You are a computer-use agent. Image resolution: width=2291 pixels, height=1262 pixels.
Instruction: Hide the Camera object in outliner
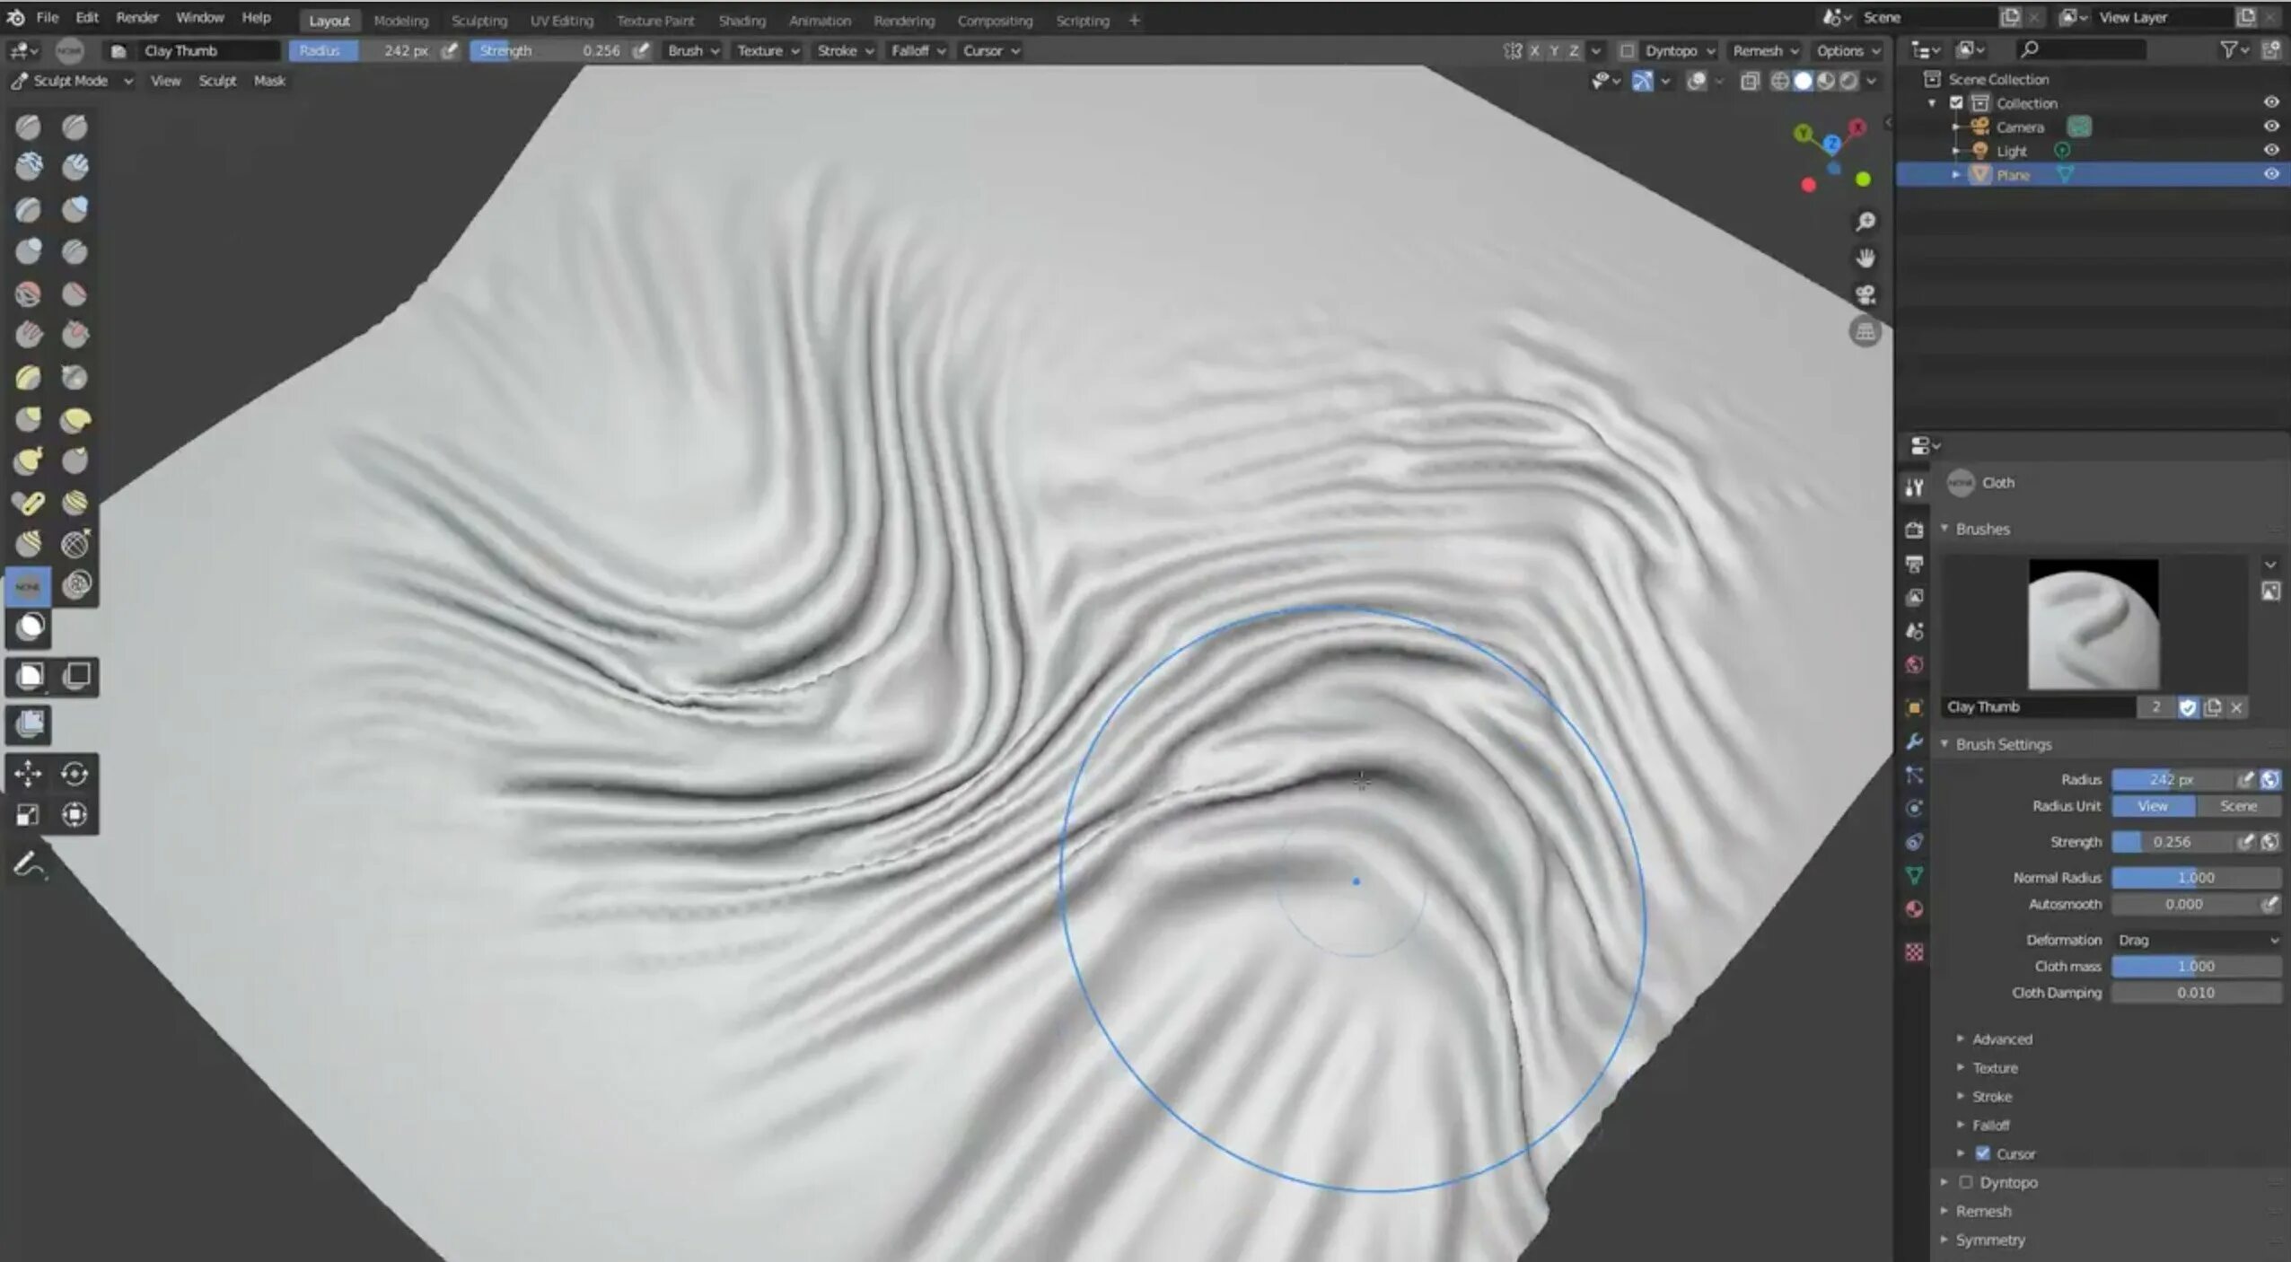click(2270, 127)
